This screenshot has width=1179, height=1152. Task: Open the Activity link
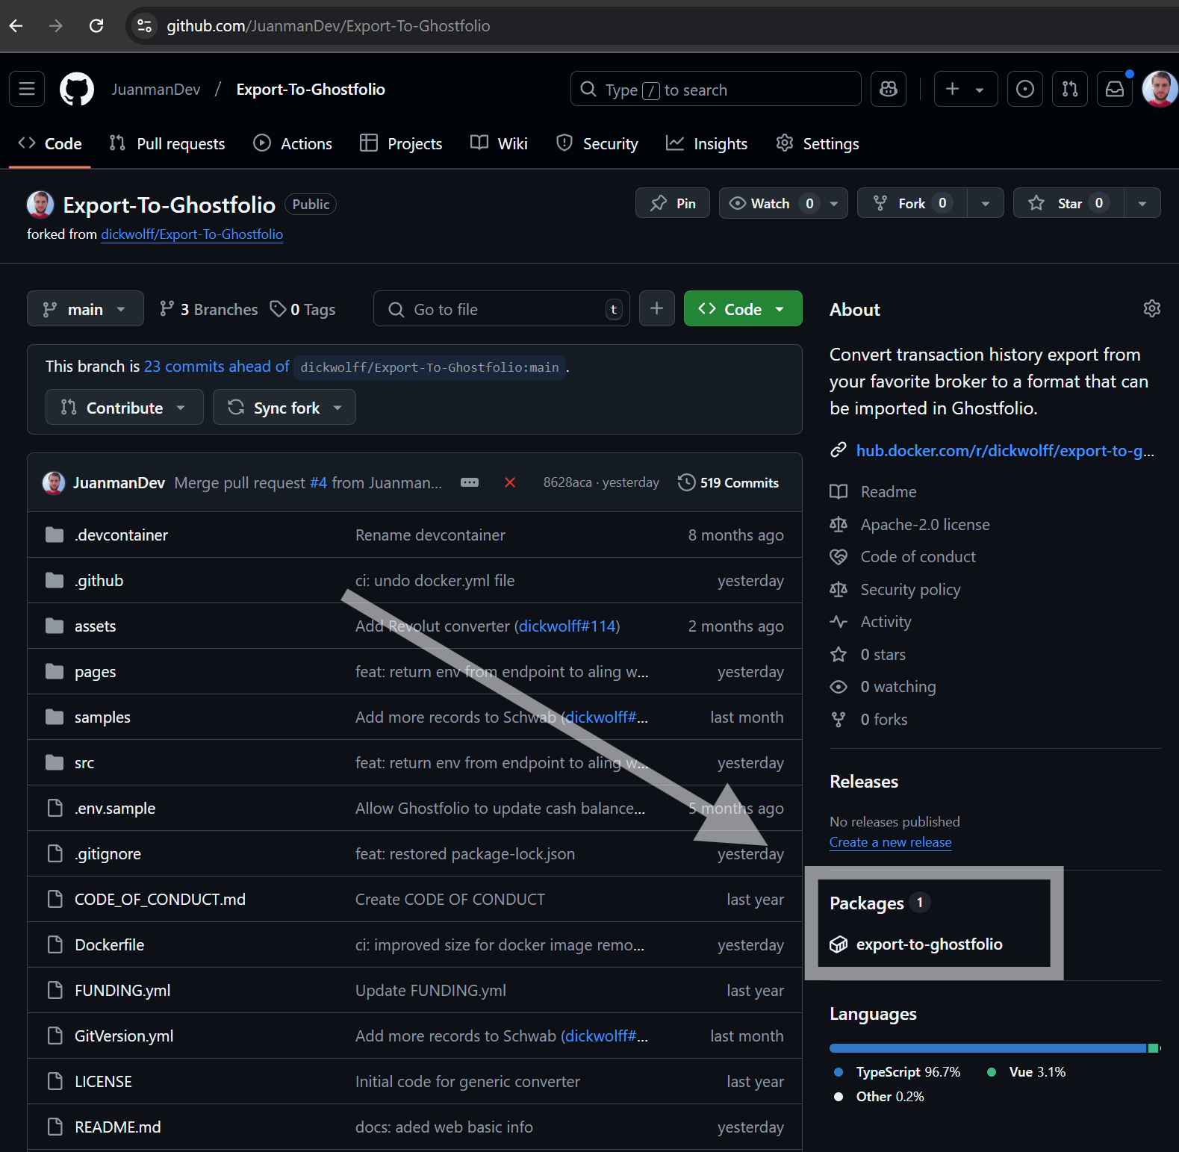pyautogui.click(x=871, y=621)
